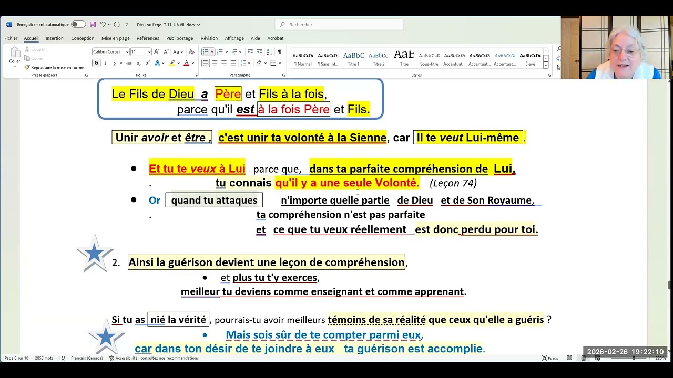This screenshot has width=673, height=378.
Task: Toggle the Enregistrement automatique switch
Action: (78, 24)
